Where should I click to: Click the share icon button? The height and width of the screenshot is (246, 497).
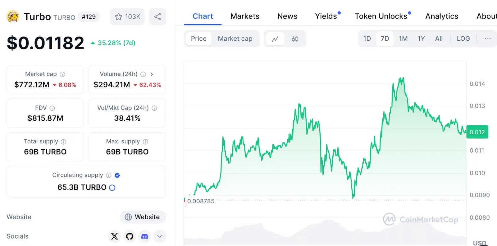[x=157, y=17]
